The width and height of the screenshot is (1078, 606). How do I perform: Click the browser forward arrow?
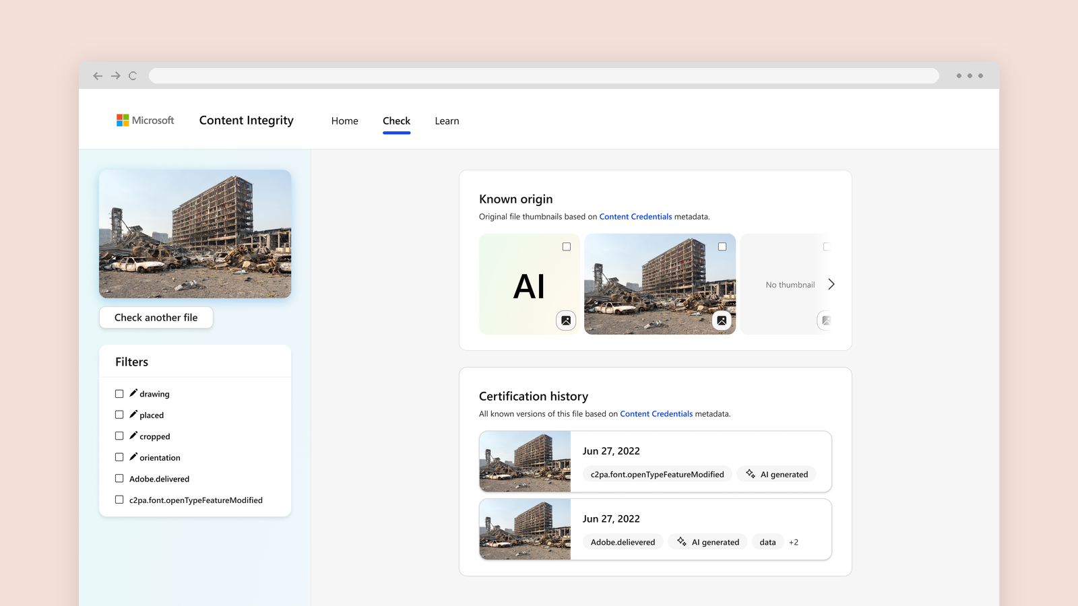point(116,76)
